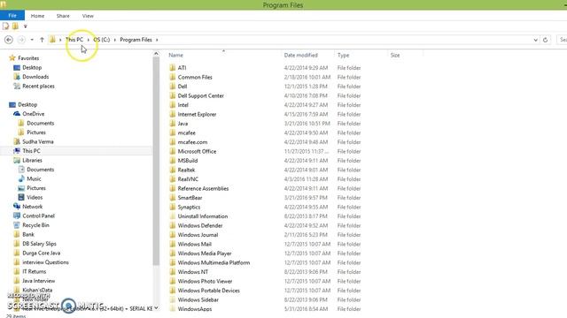This screenshot has width=567, height=318.
Task: Select the Uninstall Information folder name
Action: [203, 216]
